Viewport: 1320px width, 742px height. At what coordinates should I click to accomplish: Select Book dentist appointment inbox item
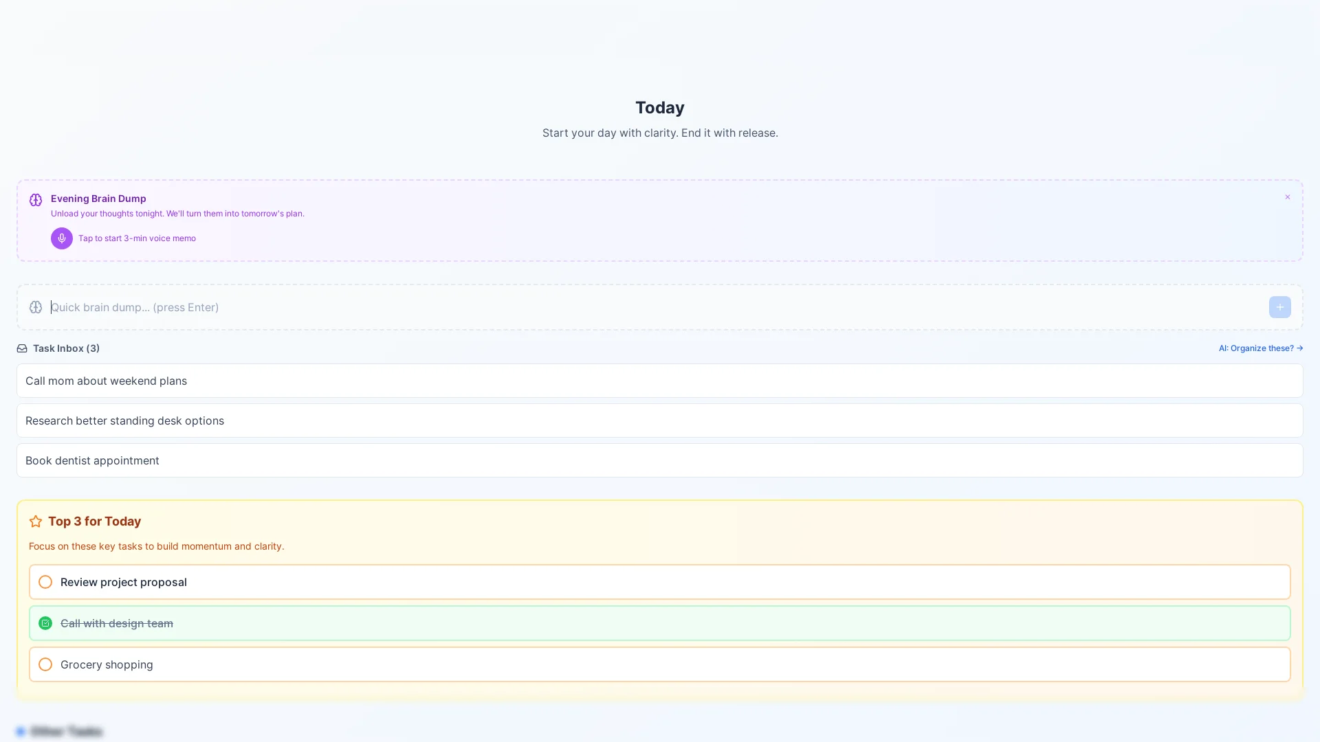[92, 460]
